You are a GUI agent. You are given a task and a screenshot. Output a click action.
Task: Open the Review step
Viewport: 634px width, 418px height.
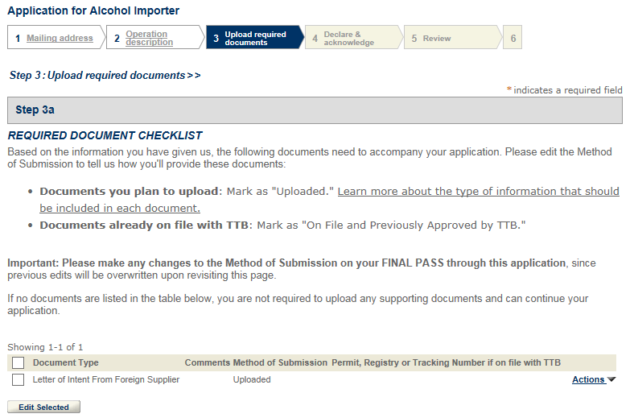437,38
